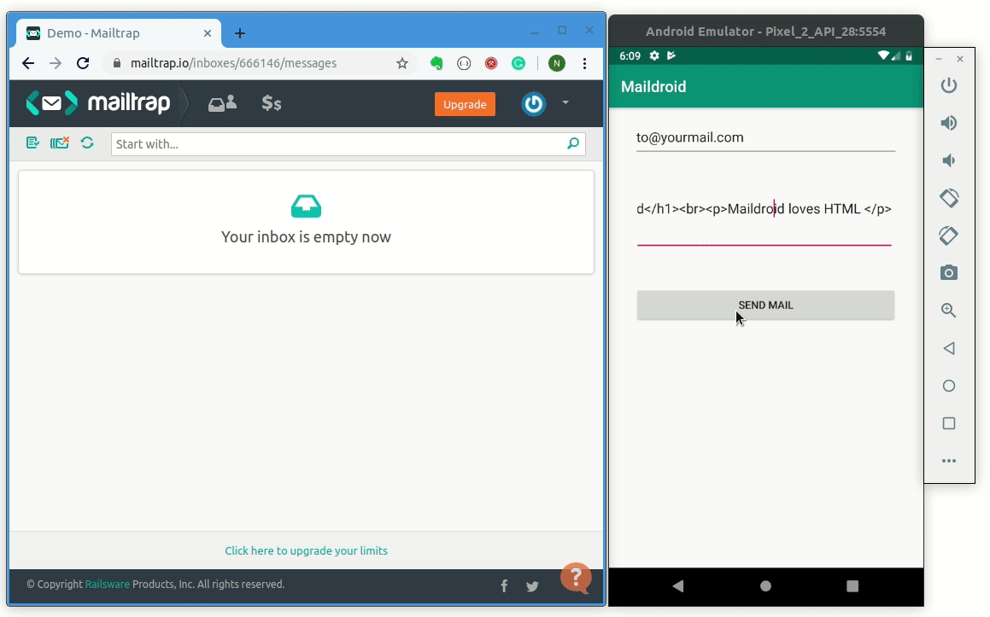Click the Mailtrap logo
This screenshot has width=990, height=617.
98,102
